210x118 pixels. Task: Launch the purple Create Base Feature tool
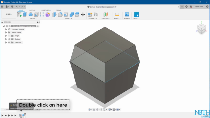click(x=47, y=14)
